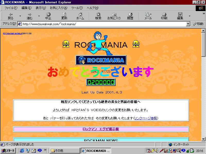
Task: Expand the Back button history dropdown arrow
Action: [x=20, y=16]
